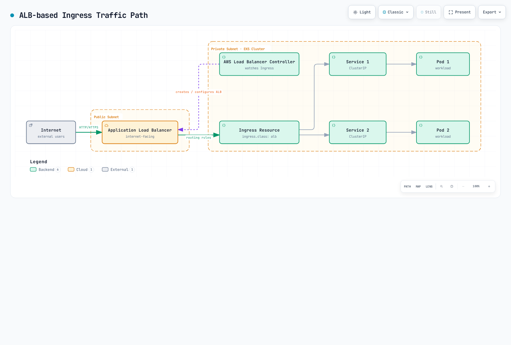This screenshot has width=511, height=345.
Task: Open the Export dropdown menu
Action: click(492, 12)
